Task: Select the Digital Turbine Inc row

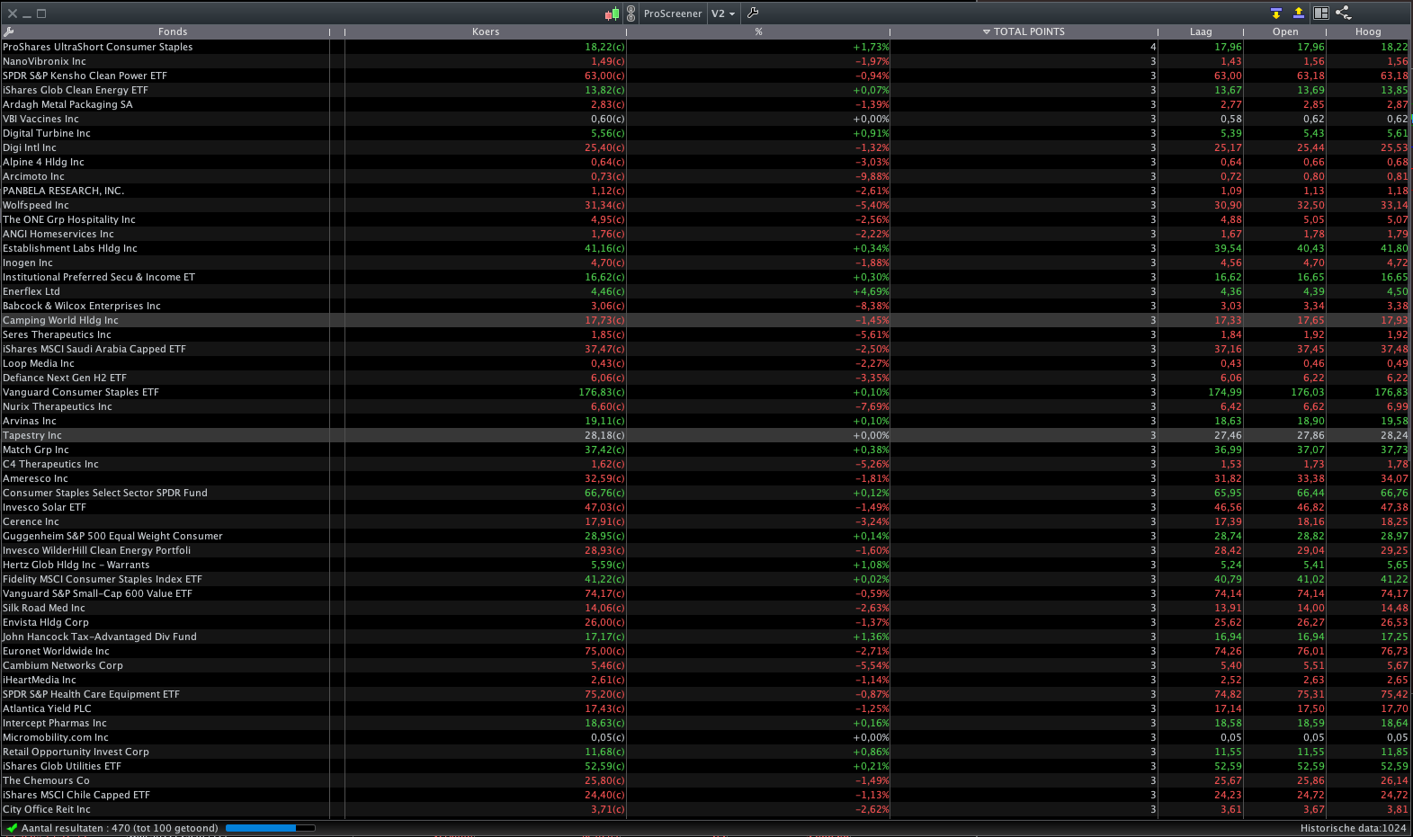Action: pyautogui.click(x=706, y=133)
